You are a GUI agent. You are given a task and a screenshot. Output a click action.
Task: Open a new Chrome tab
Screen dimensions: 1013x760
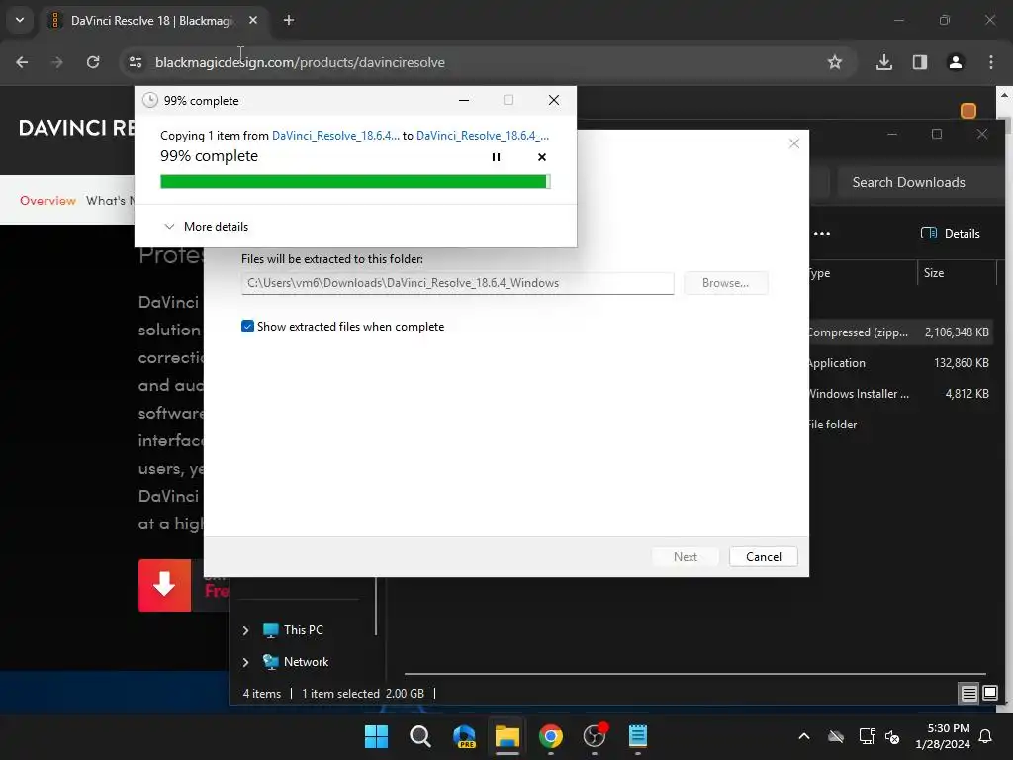pyautogui.click(x=289, y=20)
